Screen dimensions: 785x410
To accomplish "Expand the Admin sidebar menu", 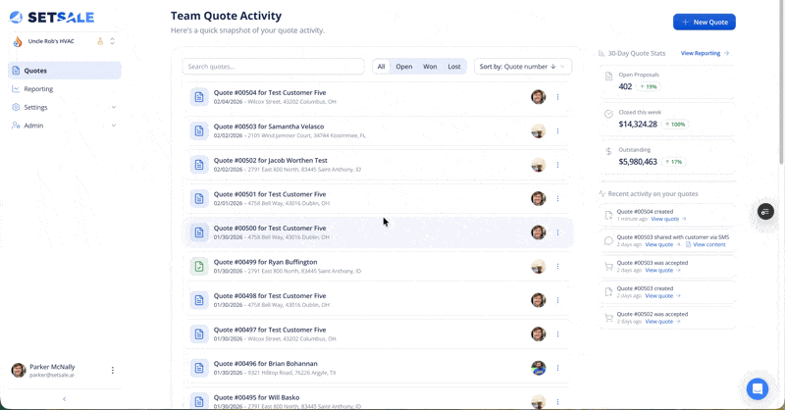I will [x=65, y=126].
